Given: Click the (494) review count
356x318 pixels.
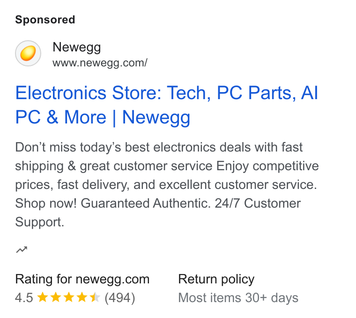Looking at the screenshot, I should click(x=120, y=297).
